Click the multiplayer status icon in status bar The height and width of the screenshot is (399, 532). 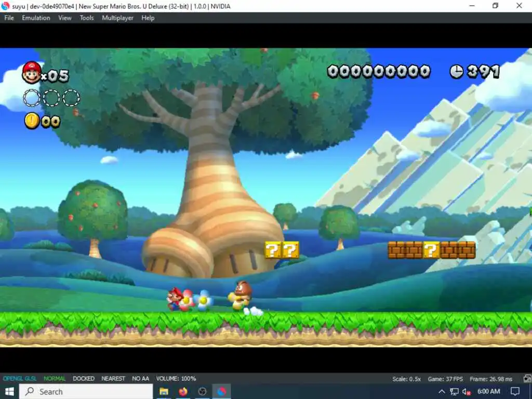(x=527, y=379)
